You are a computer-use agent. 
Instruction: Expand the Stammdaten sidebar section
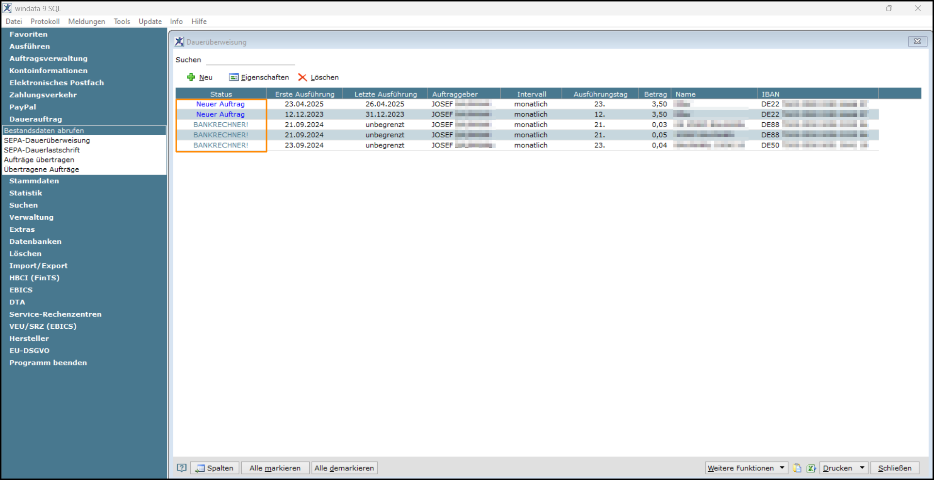click(34, 181)
